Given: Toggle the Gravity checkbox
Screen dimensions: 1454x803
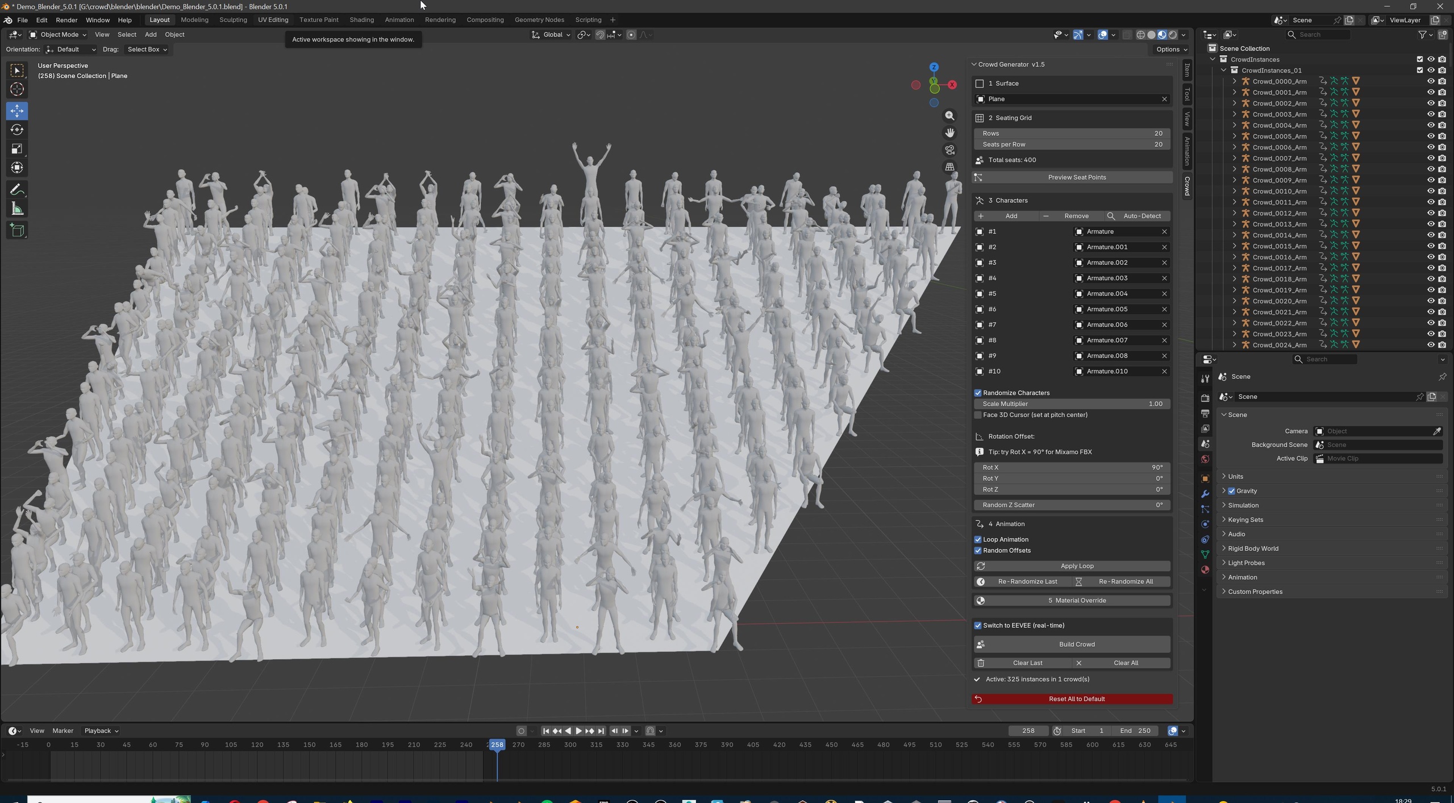Looking at the screenshot, I should pyautogui.click(x=1232, y=492).
